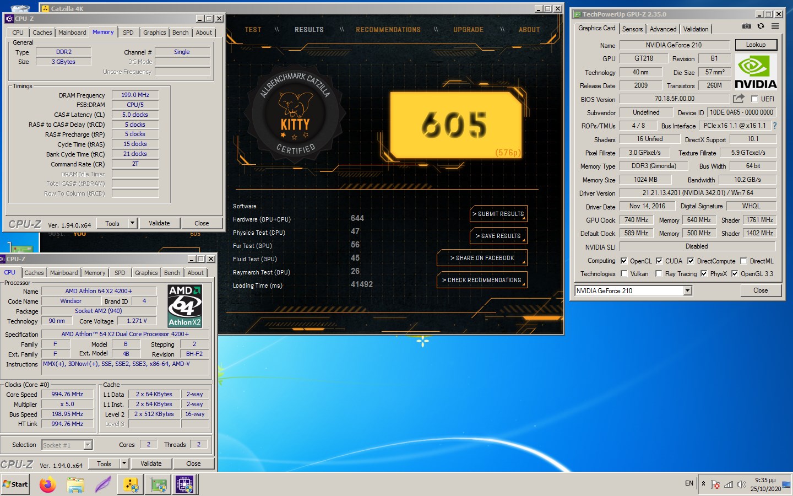Open the NVIDIA GeForce 210 GPU dropdown
793x496 pixels.
point(687,291)
